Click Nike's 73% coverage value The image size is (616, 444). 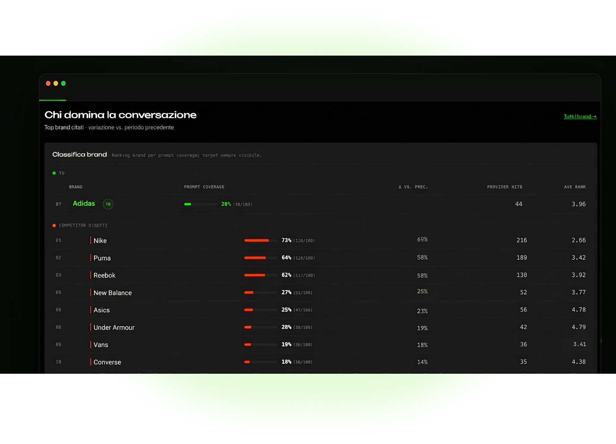coord(286,241)
